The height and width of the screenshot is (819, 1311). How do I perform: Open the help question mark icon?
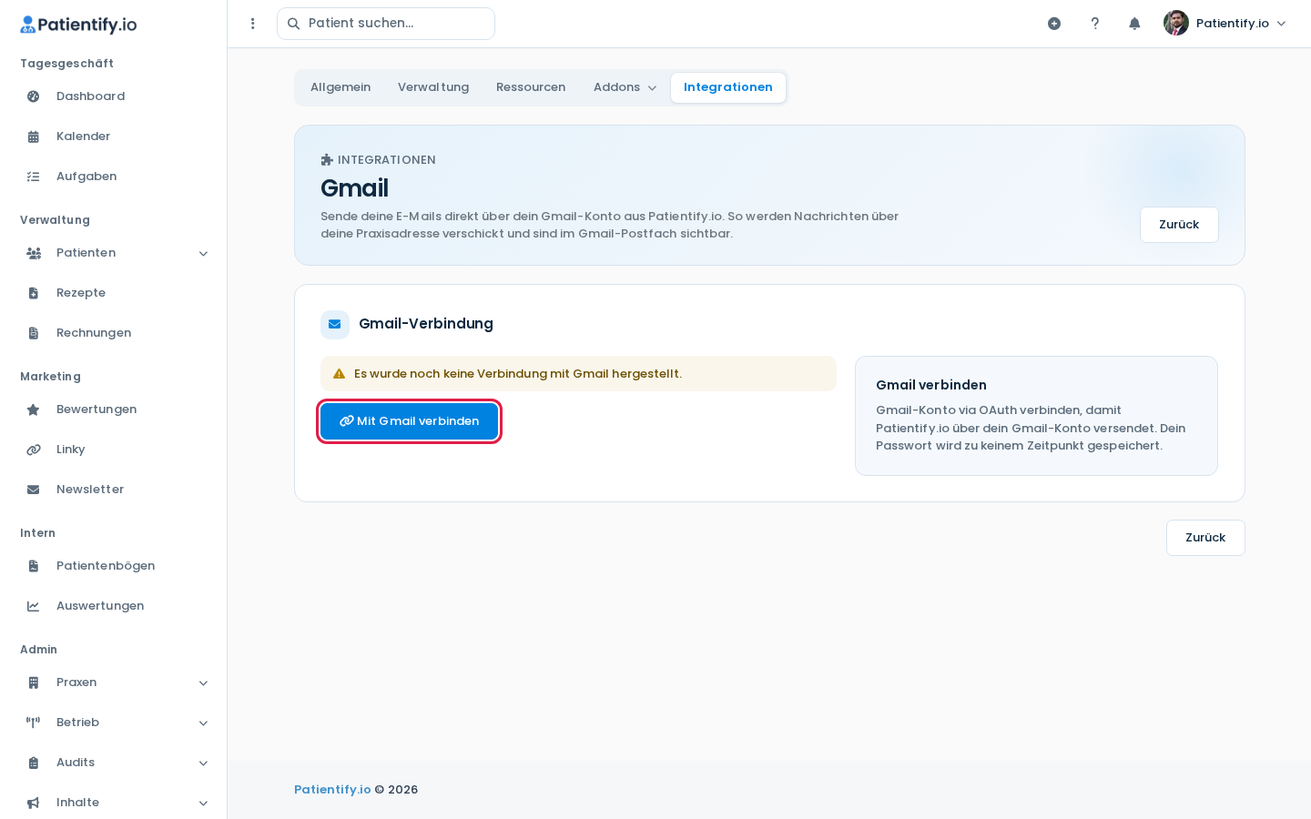coord(1095,24)
